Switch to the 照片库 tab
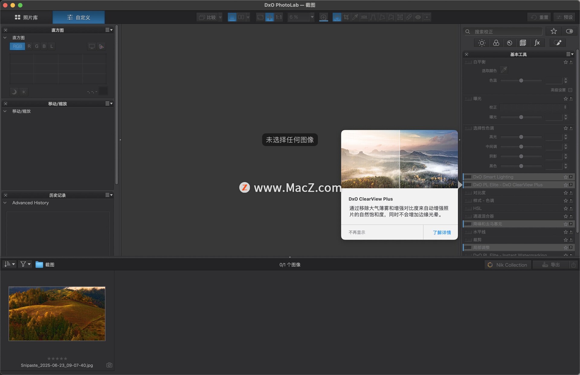 click(27, 17)
